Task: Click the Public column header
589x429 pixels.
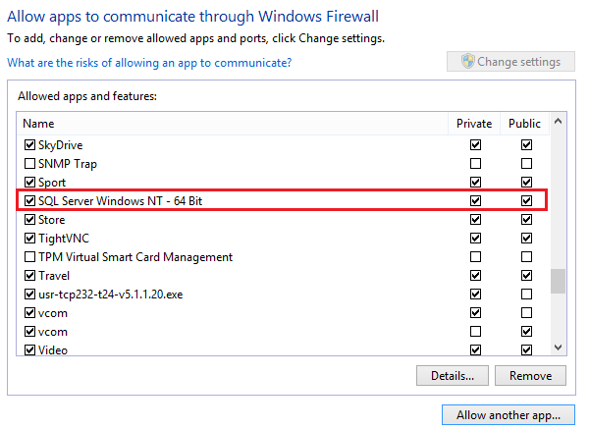Action: point(525,124)
